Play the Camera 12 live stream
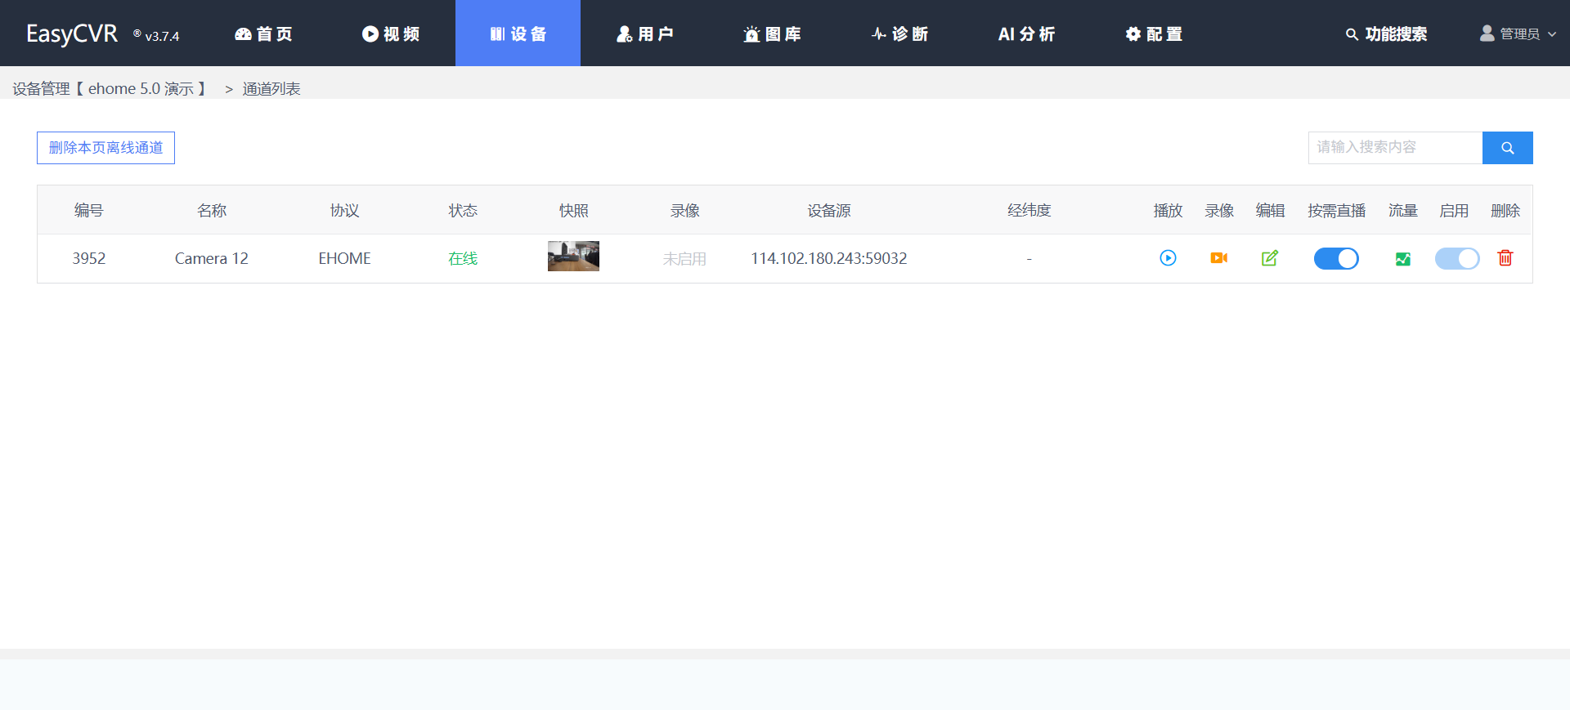The image size is (1570, 710). (1168, 258)
